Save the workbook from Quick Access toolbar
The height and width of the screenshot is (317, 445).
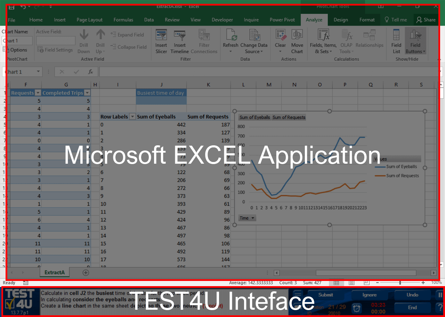click(x=11, y=6)
